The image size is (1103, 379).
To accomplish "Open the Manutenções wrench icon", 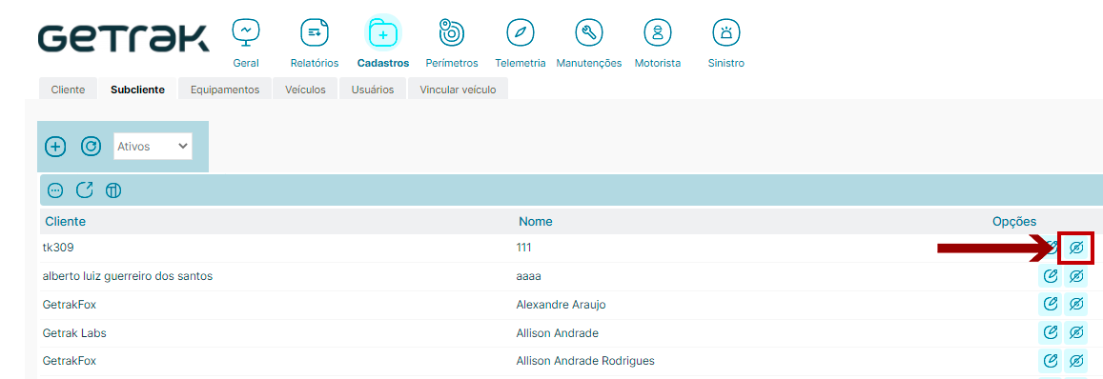I will coord(589,32).
